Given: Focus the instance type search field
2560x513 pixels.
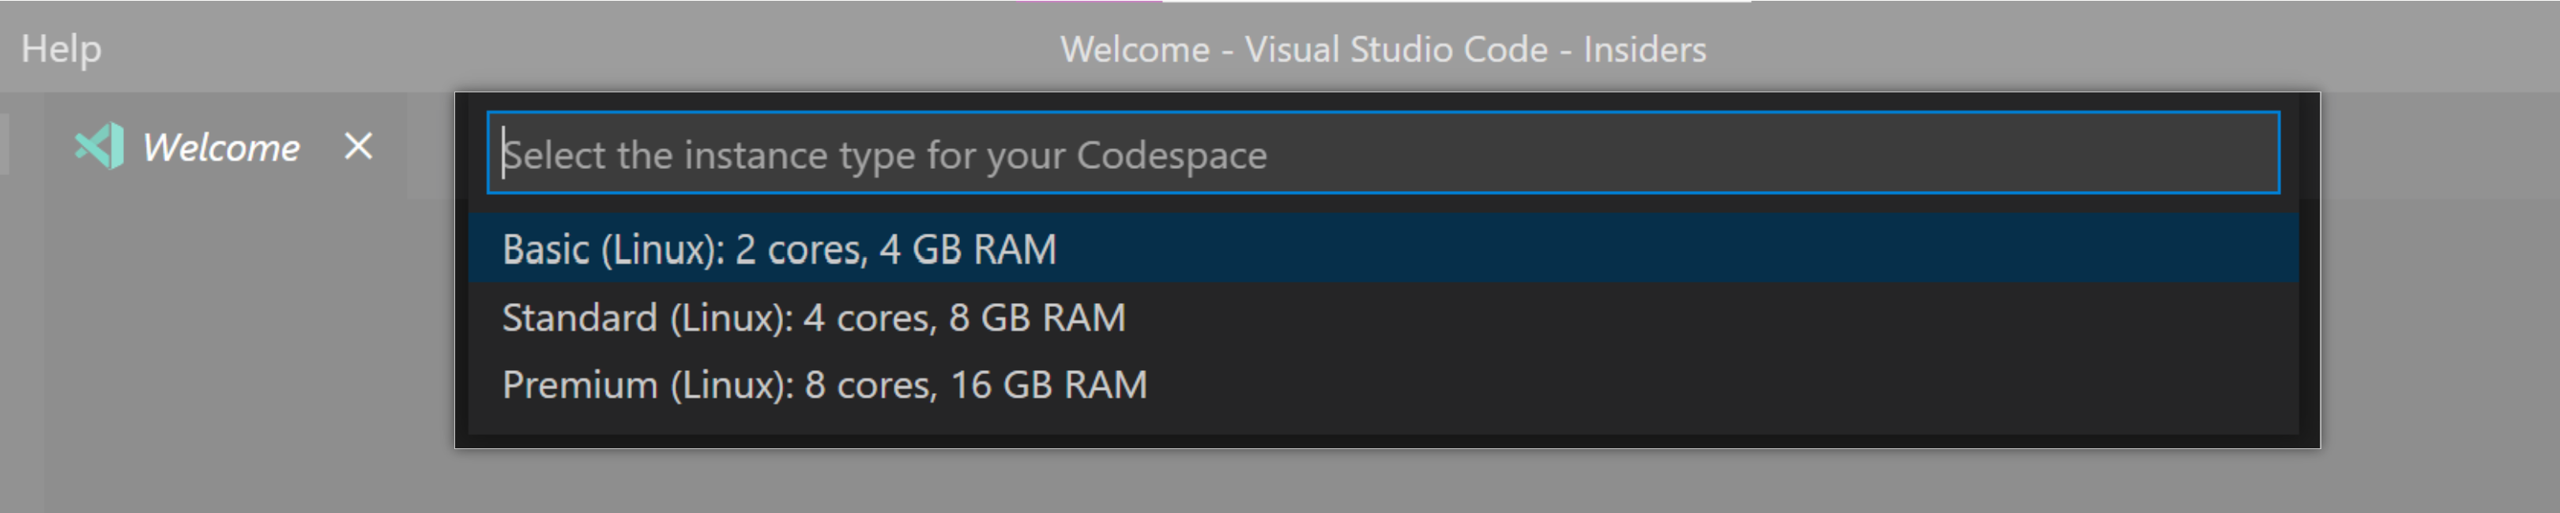Looking at the screenshot, I should 1381,154.
